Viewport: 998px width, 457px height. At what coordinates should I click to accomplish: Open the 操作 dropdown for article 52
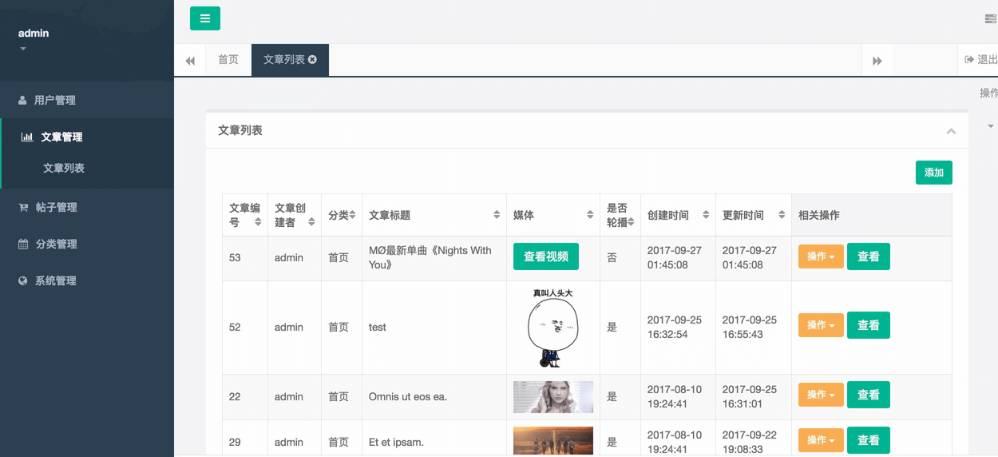(821, 325)
